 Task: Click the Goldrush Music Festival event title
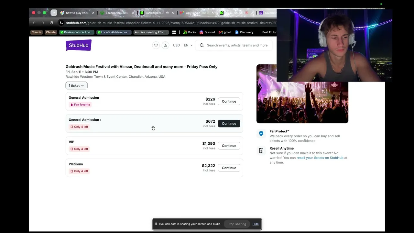141,67
